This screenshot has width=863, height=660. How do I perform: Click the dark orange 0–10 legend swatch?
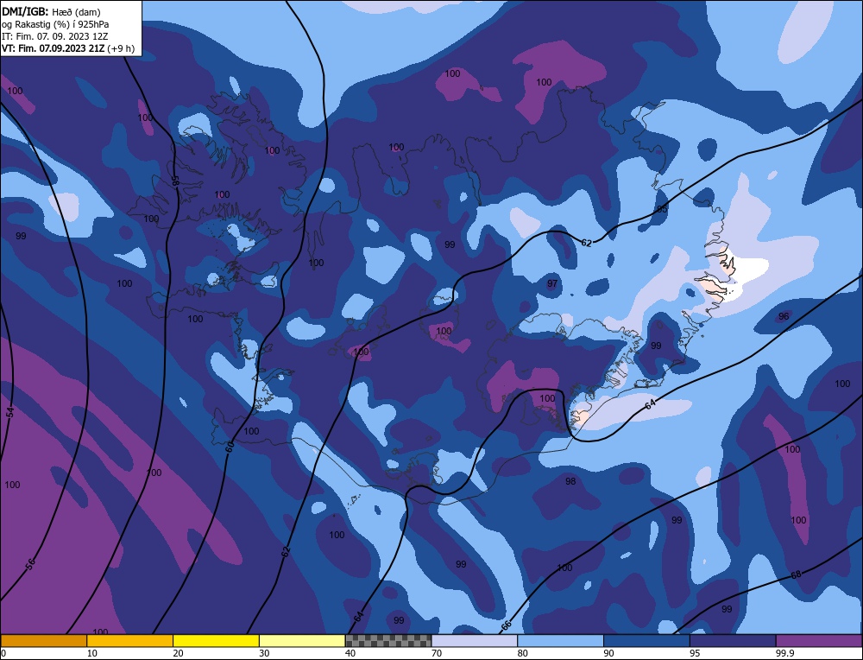click(43, 640)
